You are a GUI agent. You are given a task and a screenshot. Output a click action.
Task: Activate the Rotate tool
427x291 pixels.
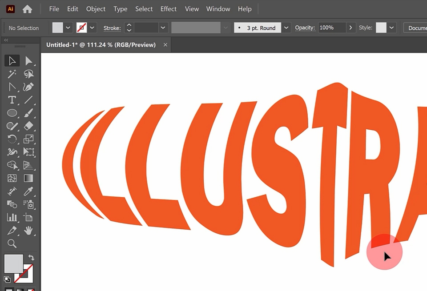click(x=12, y=139)
